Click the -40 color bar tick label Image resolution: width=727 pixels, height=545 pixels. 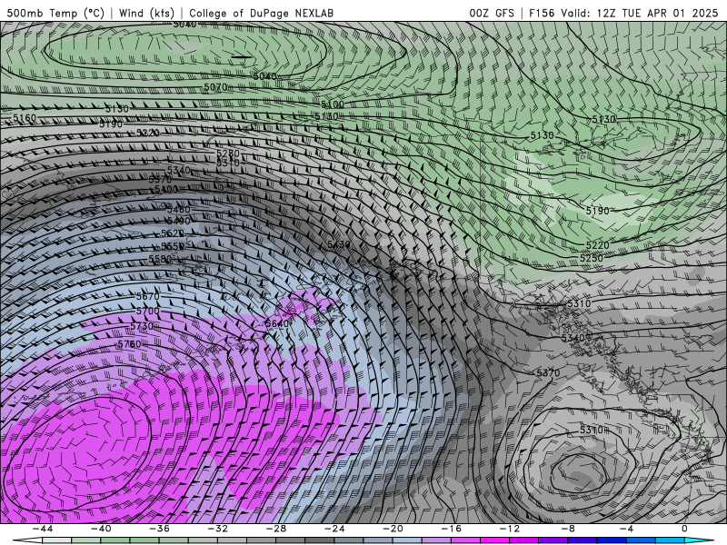click(x=101, y=530)
